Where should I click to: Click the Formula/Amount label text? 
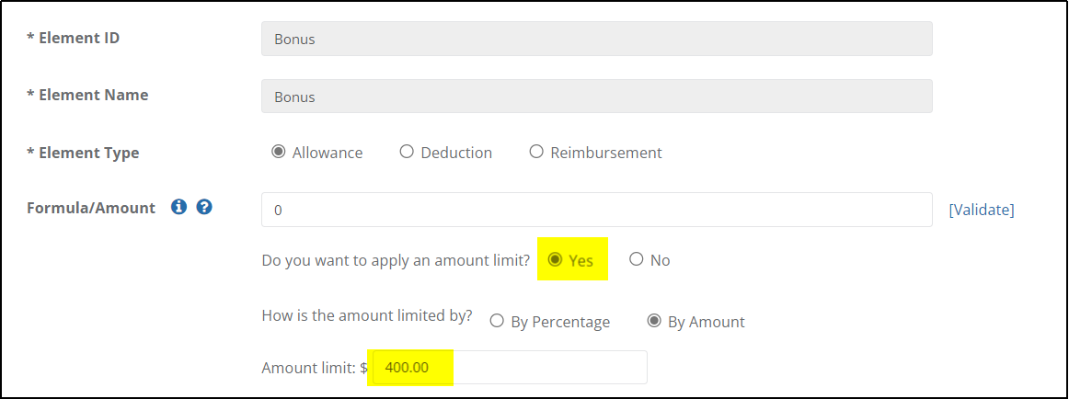[x=91, y=208]
